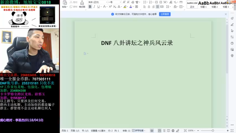Open pen tool in right sidebar
The height and width of the screenshot is (133, 236).
tap(232, 25)
